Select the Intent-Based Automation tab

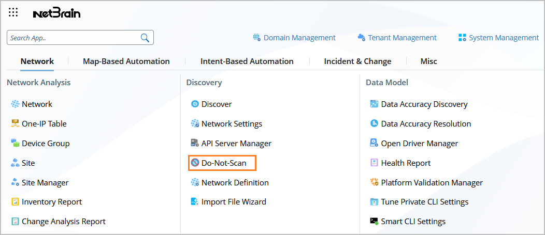(247, 61)
